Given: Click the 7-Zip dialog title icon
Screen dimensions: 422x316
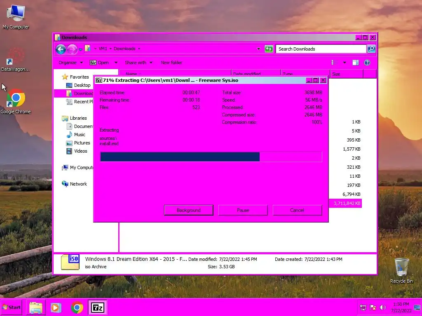Looking at the screenshot, I should [99, 80].
